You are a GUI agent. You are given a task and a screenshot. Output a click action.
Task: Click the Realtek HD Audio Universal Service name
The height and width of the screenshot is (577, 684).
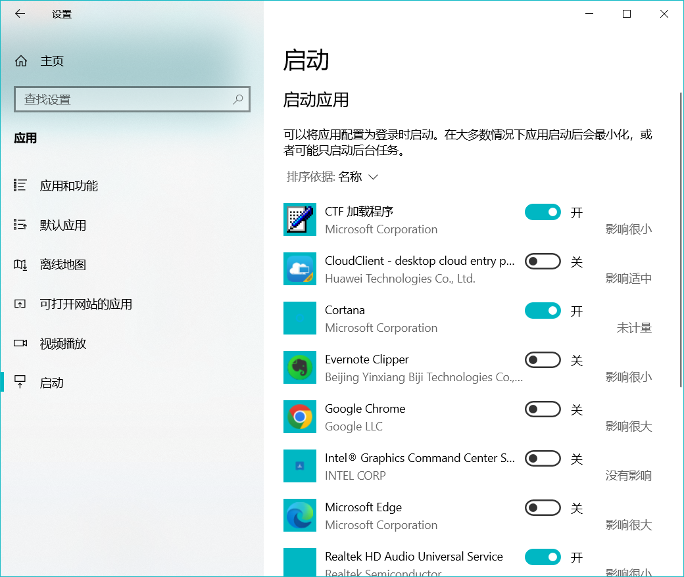414,557
